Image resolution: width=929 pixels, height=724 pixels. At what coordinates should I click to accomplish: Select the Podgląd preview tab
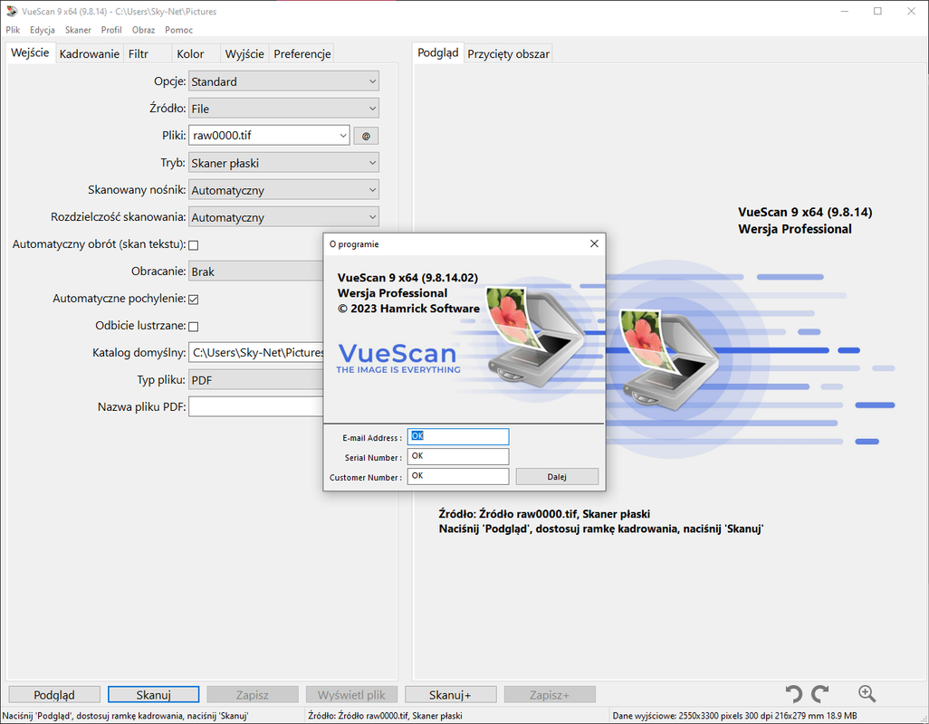click(438, 52)
